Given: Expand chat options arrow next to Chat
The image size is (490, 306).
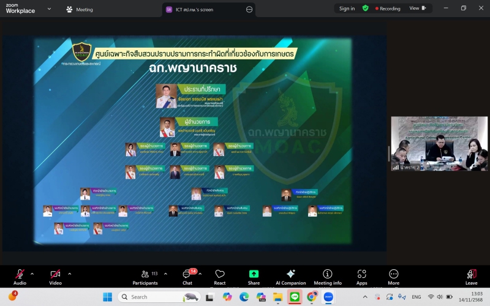Looking at the screenshot, I should [200, 274].
